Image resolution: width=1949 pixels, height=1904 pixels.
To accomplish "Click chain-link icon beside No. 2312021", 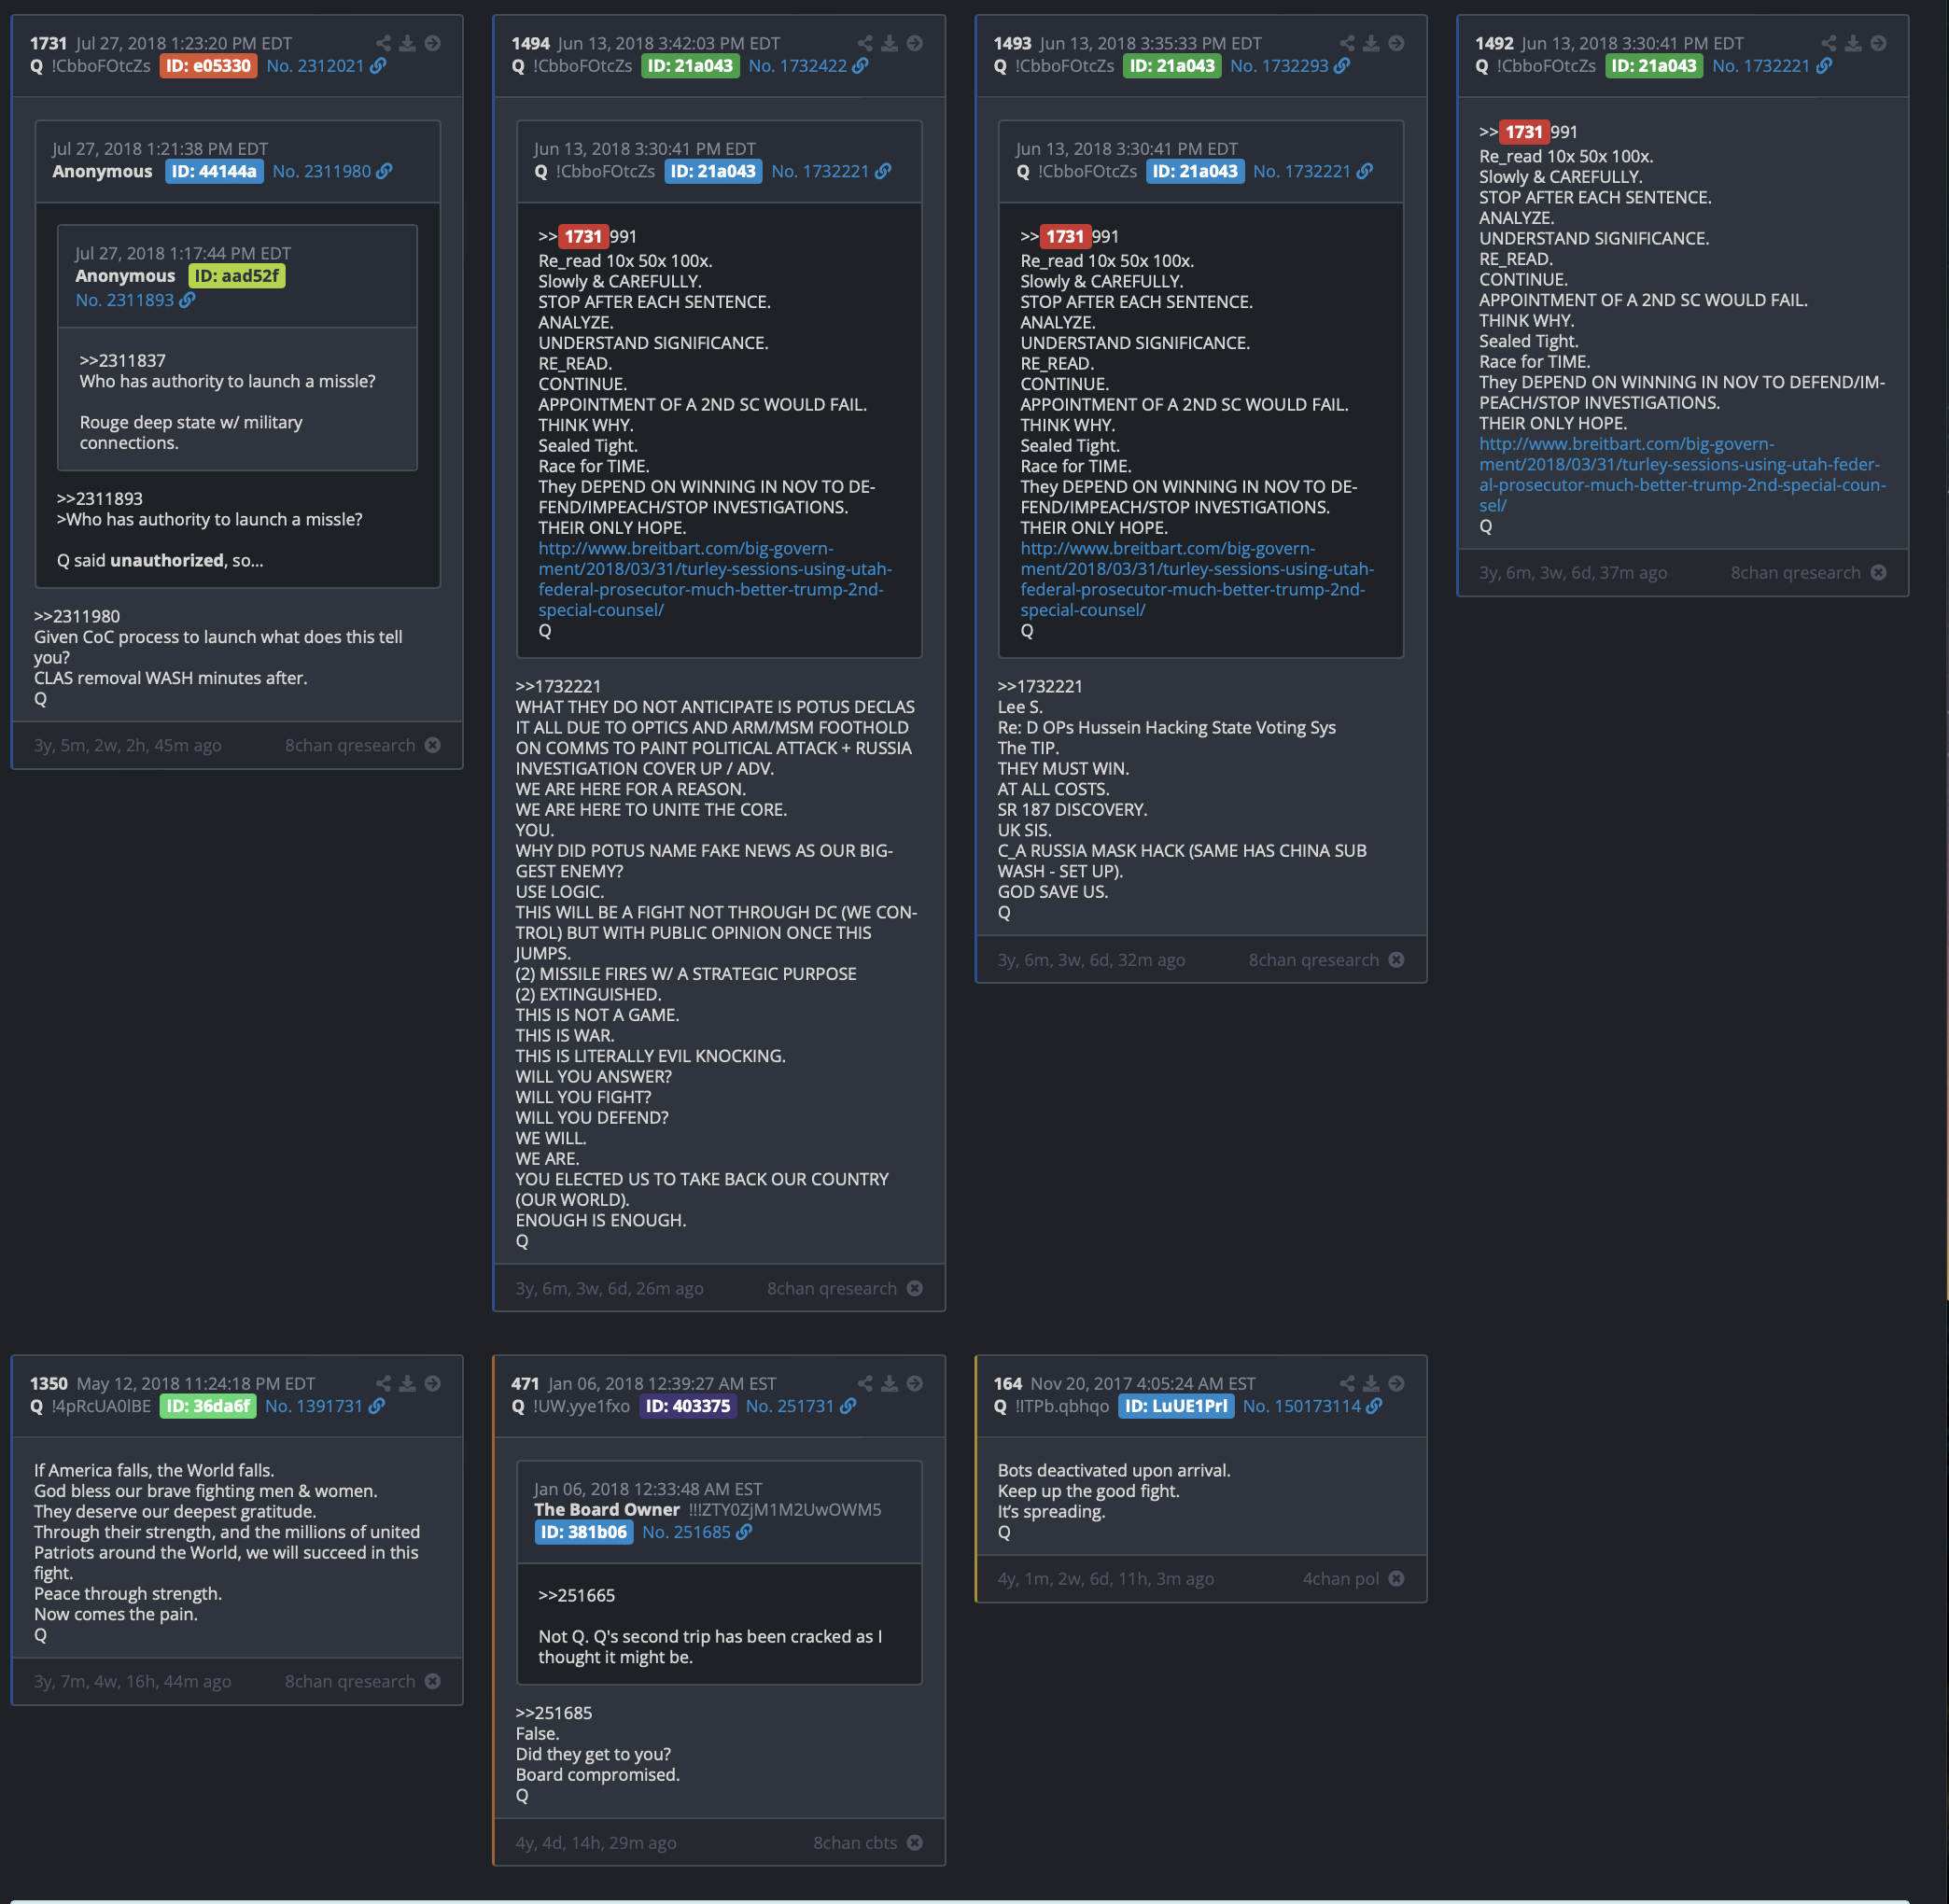I will pyautogui.click(x=378, y=66).
